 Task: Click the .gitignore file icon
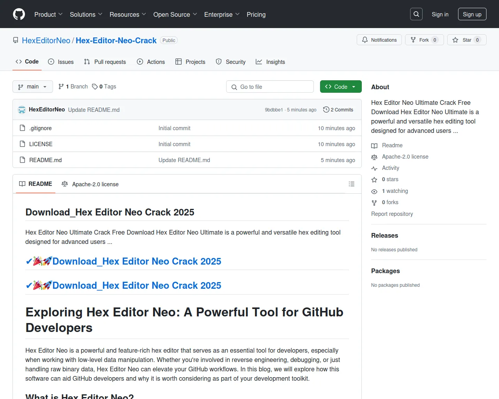tap(23, 128)
